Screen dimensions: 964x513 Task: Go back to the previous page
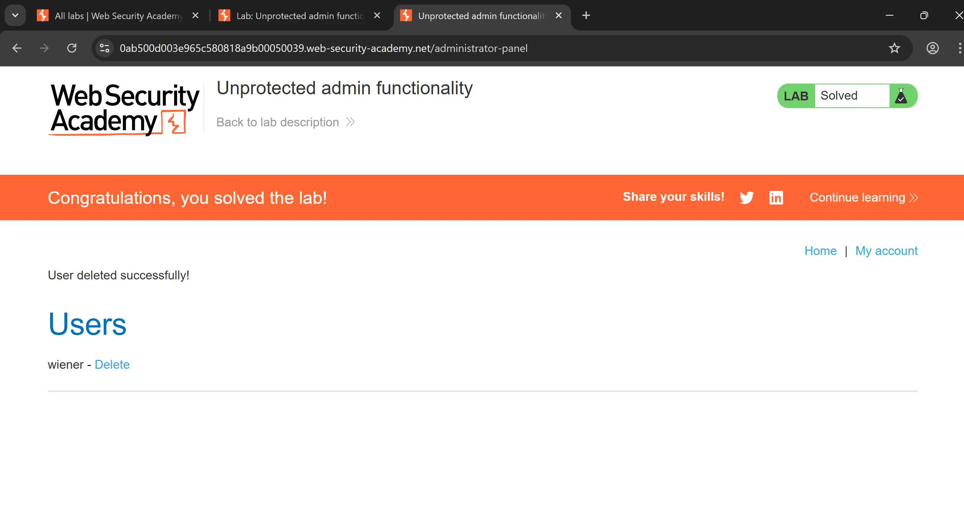coord(17,48)
